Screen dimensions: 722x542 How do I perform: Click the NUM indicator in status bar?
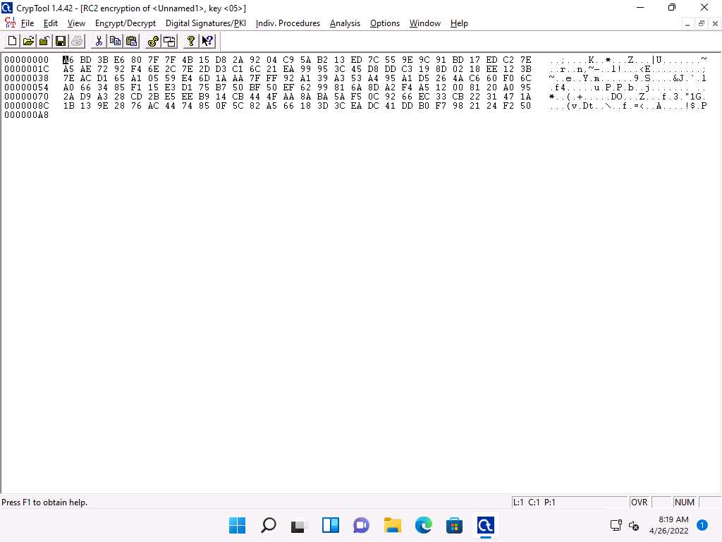click(684, 502)
